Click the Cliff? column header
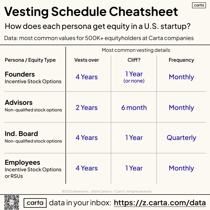This screenshot has width=210, height=210. (x=134, y=60)
